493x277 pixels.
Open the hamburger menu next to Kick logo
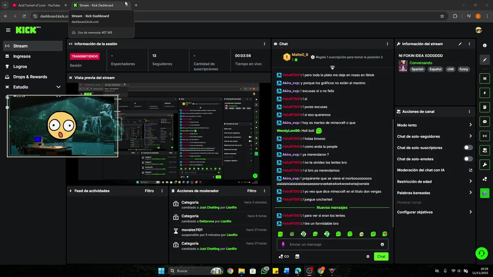(8, 30)
